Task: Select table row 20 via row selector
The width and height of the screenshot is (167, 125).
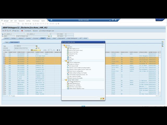Action: (4, 90)
